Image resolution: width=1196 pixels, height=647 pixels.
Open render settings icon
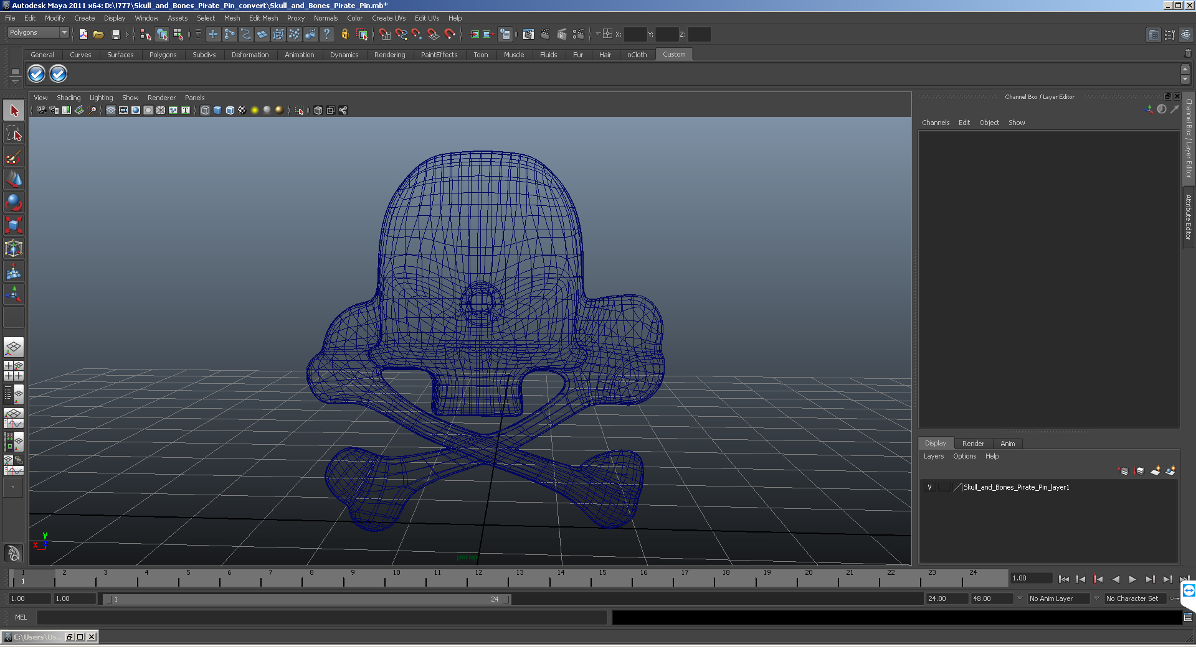[x=578, y=34]
